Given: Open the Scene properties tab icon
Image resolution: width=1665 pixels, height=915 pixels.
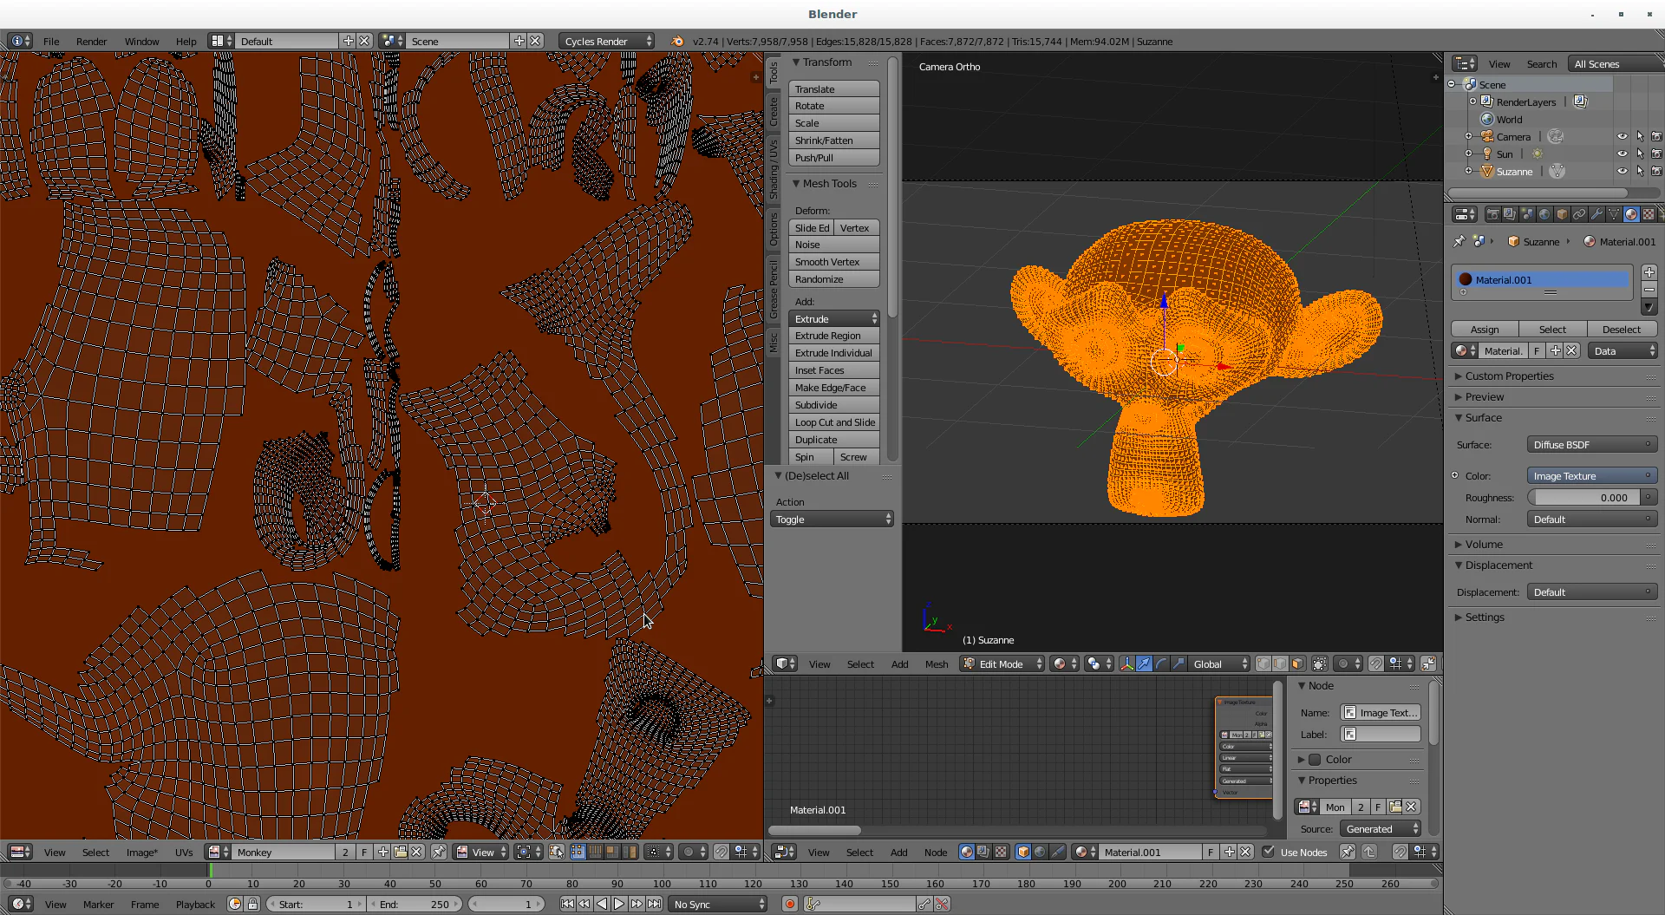Looking at the screenshot, I should 1527,214.
